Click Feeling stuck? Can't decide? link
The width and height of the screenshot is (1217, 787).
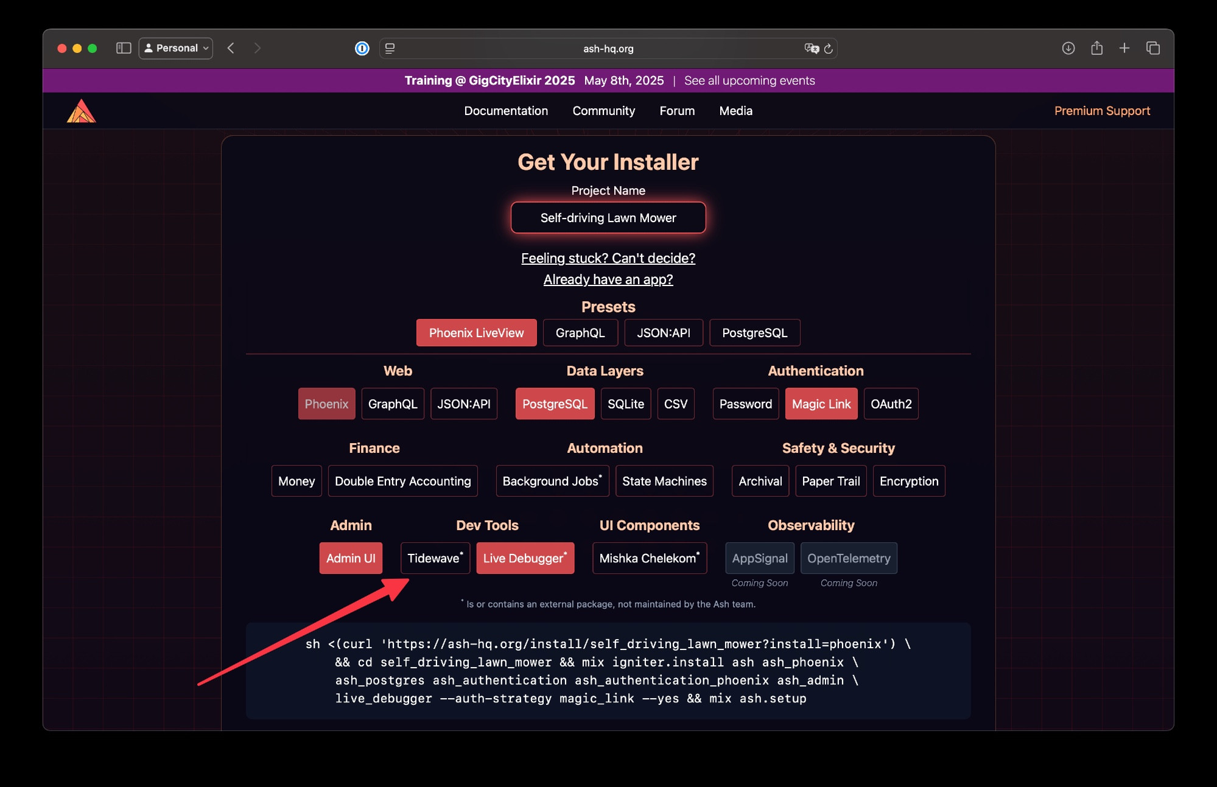coord(608,258)
